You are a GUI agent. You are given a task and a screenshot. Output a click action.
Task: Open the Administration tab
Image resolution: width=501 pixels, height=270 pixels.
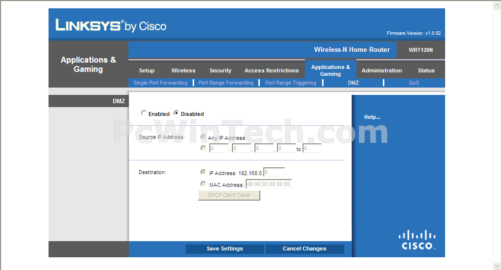[381, 70]
